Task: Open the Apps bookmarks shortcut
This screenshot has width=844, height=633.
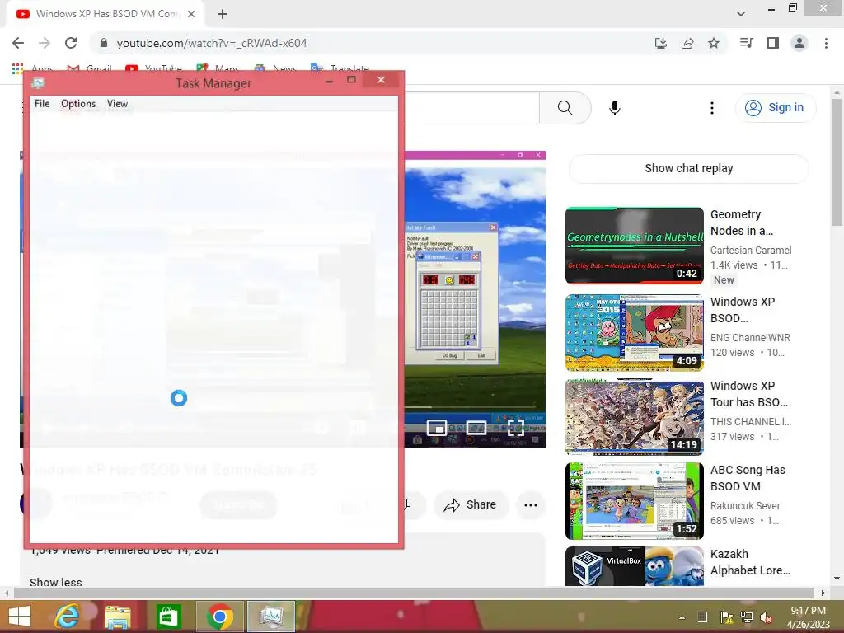Action: [32, 68]
